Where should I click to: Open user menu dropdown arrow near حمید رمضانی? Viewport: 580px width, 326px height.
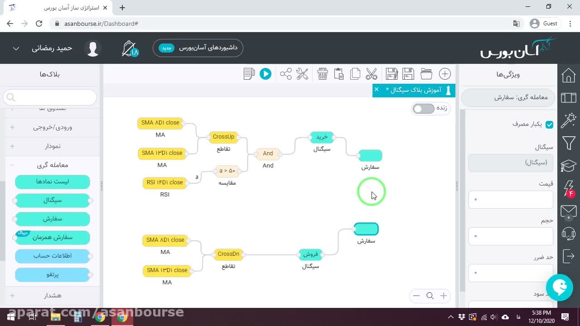pos(16,48)
